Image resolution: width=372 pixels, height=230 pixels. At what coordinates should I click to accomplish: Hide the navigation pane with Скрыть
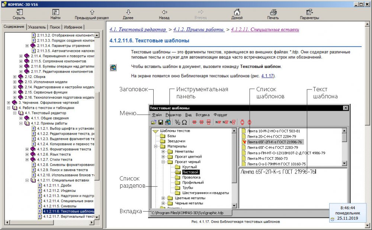(x=19, y=14)
